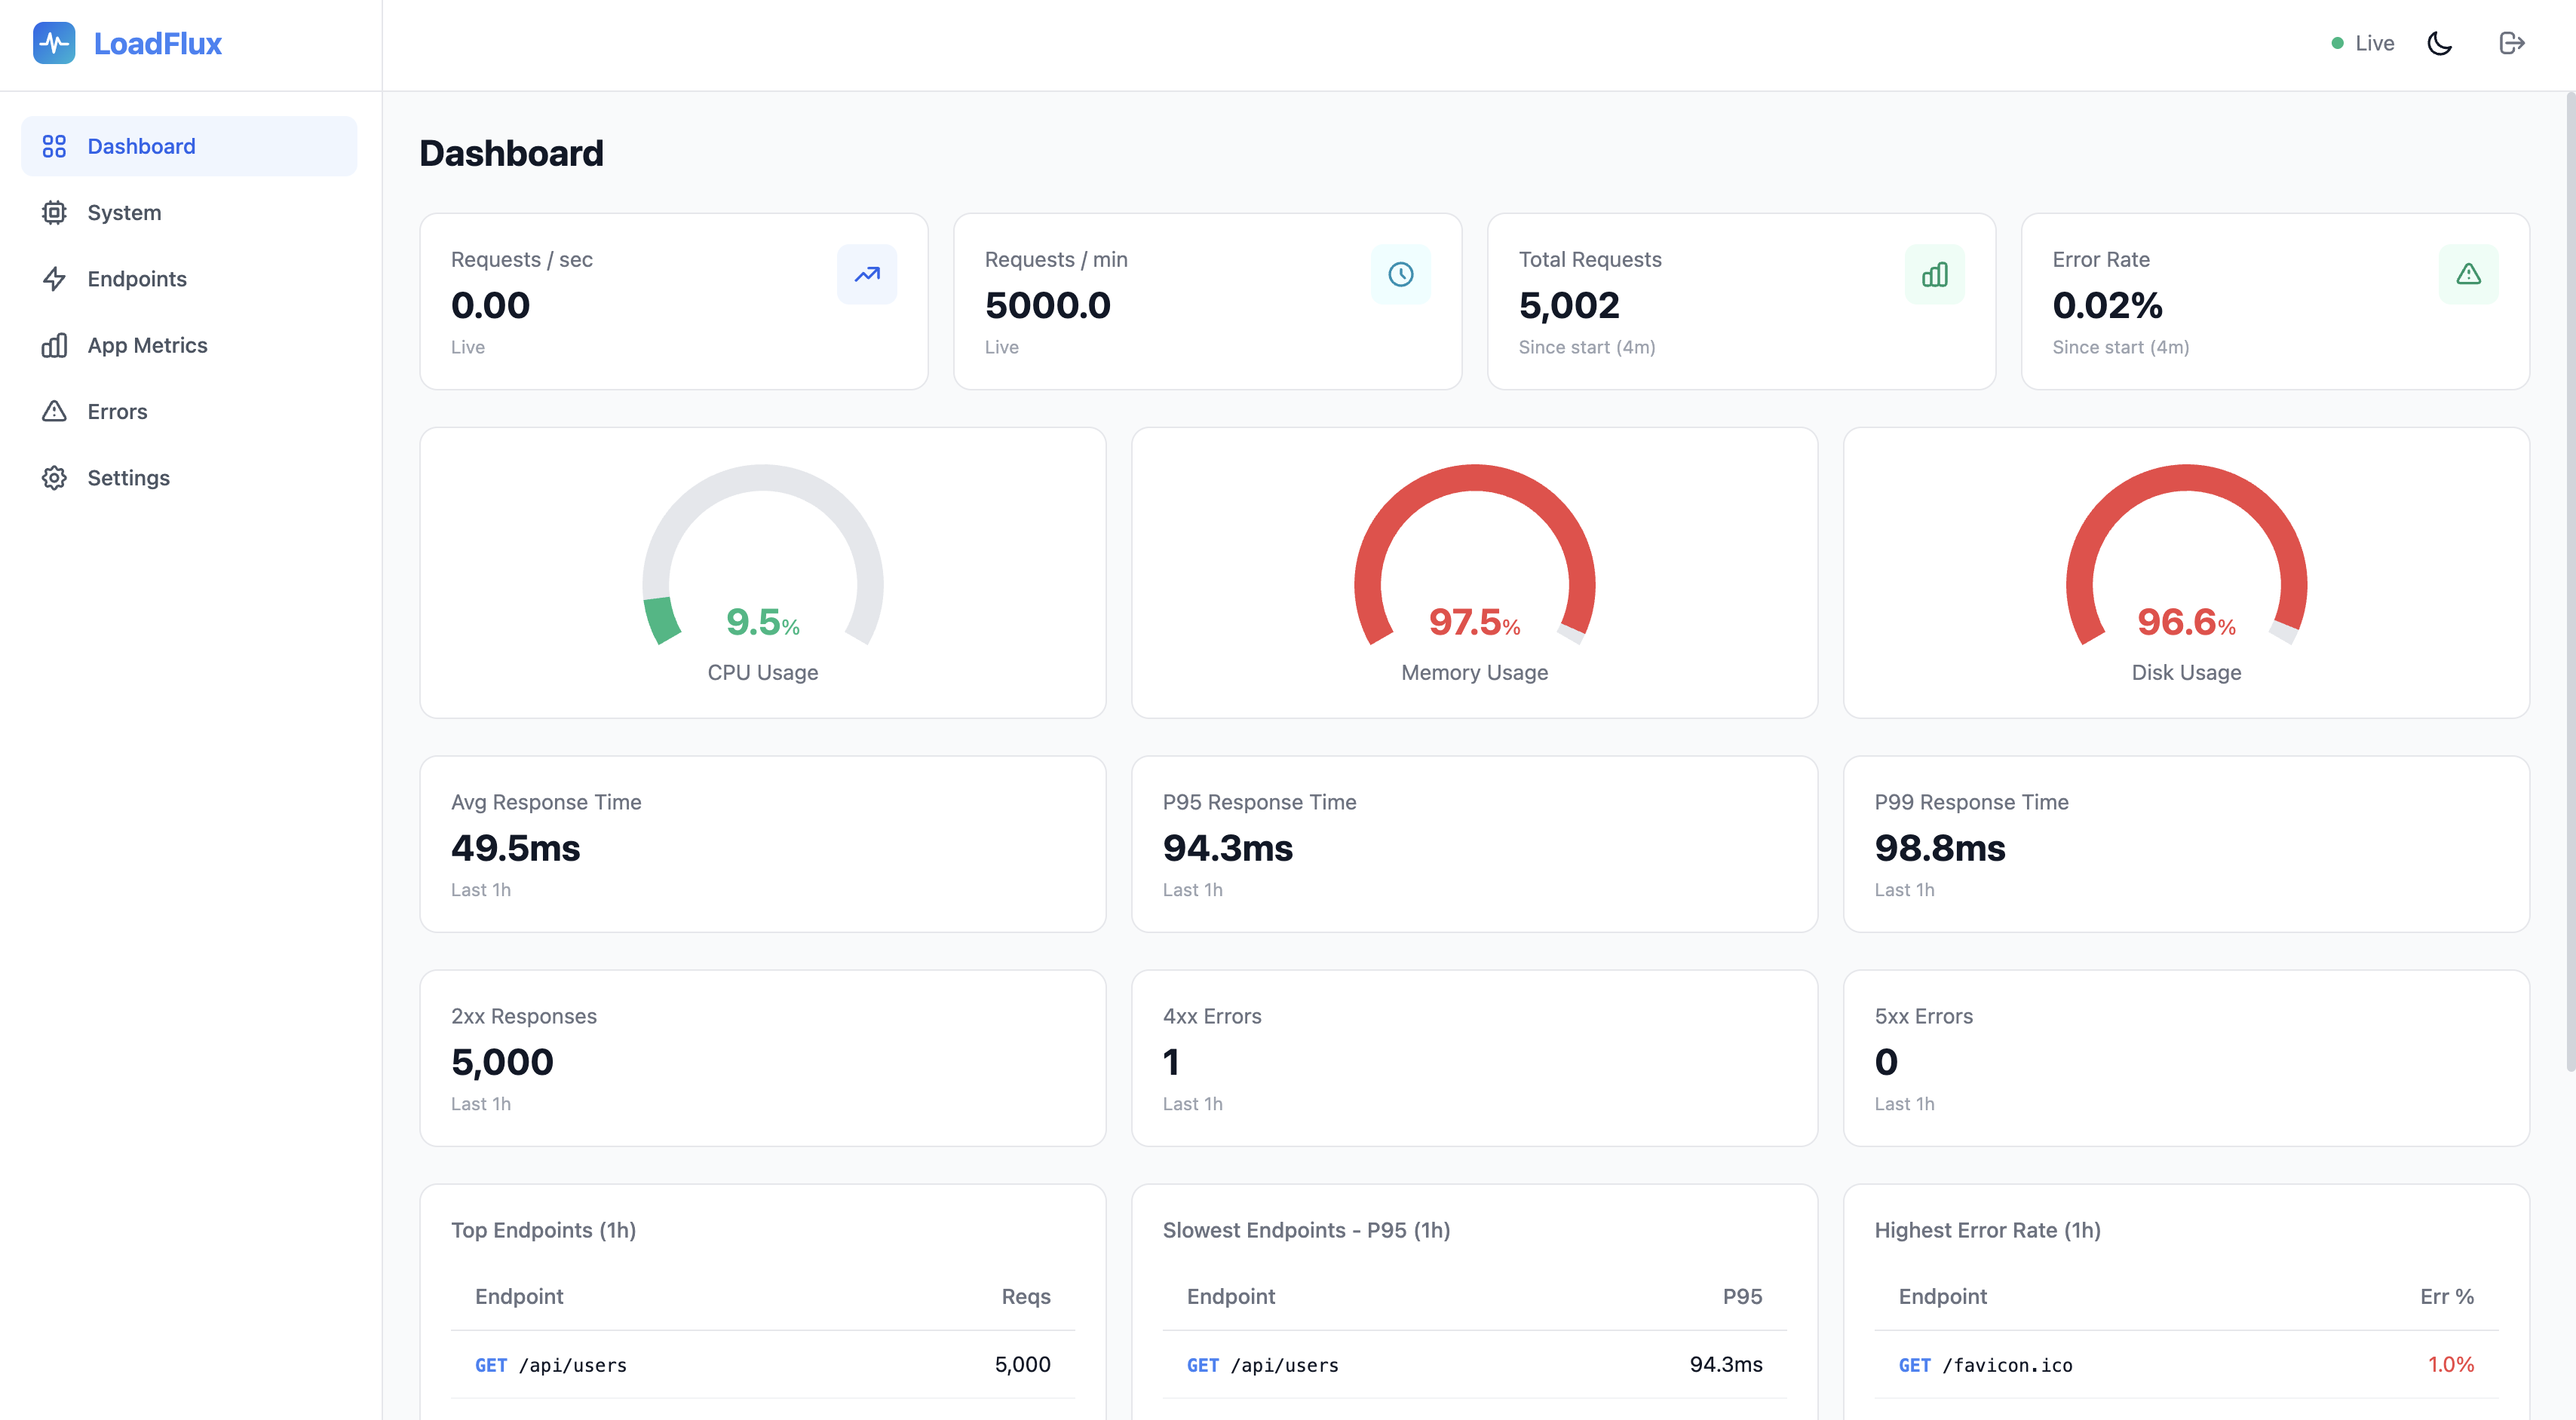Click the 5,002 Total Requests value
The height and width of the screenshot is (1420, 2576).
(1569, 306)
